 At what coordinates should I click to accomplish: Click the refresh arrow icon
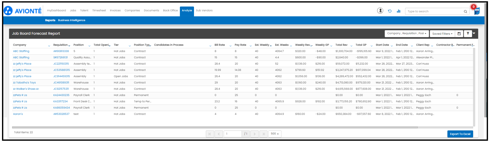pos(390,11)
